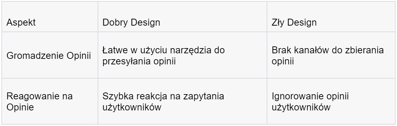Click the Brak kanałów do zbierania opinii cell
Screen dimensions: 397x126
pos(331,55)
